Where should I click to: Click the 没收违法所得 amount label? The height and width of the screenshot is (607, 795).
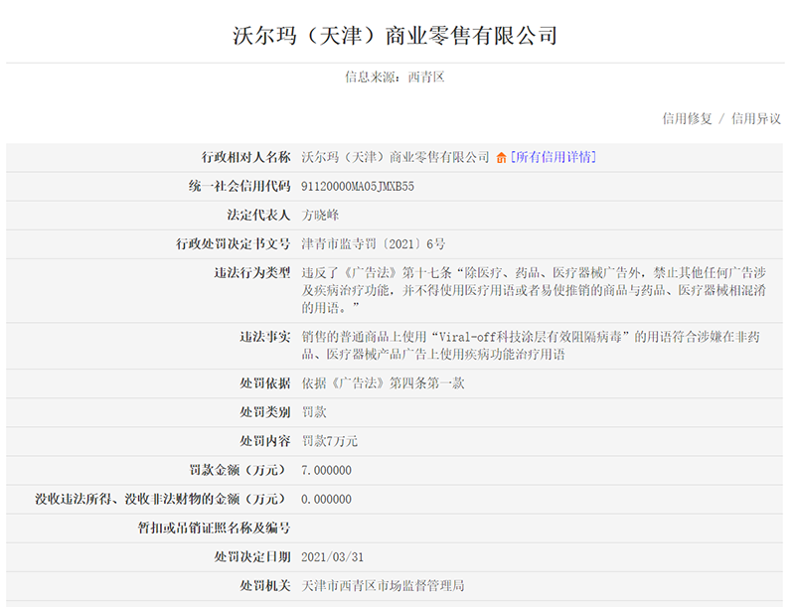coord(163,499)
